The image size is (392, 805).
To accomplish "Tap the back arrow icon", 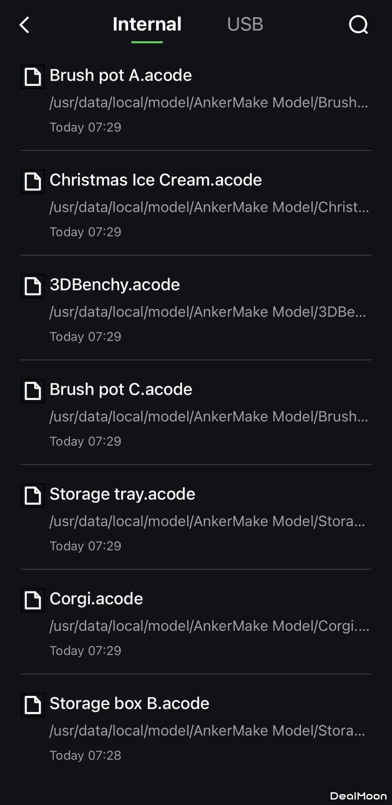I will click(24, 25).
